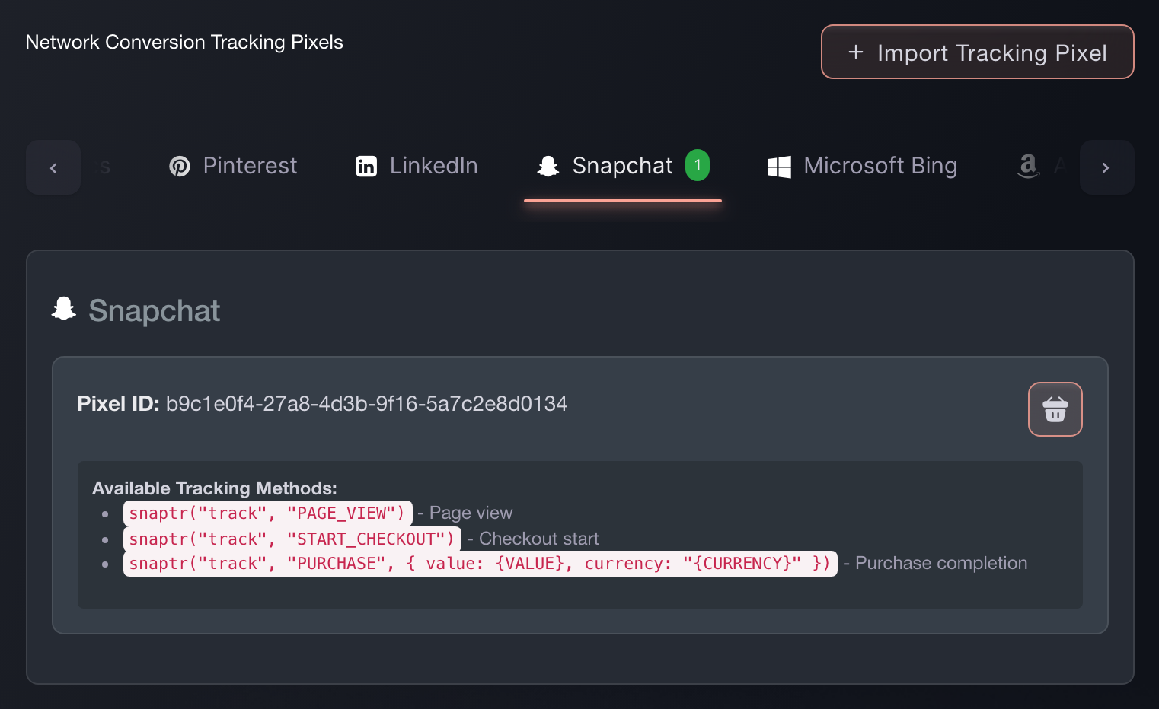Open the LinkedIn tab
The image size is (1159, 709).
[417, 166]
